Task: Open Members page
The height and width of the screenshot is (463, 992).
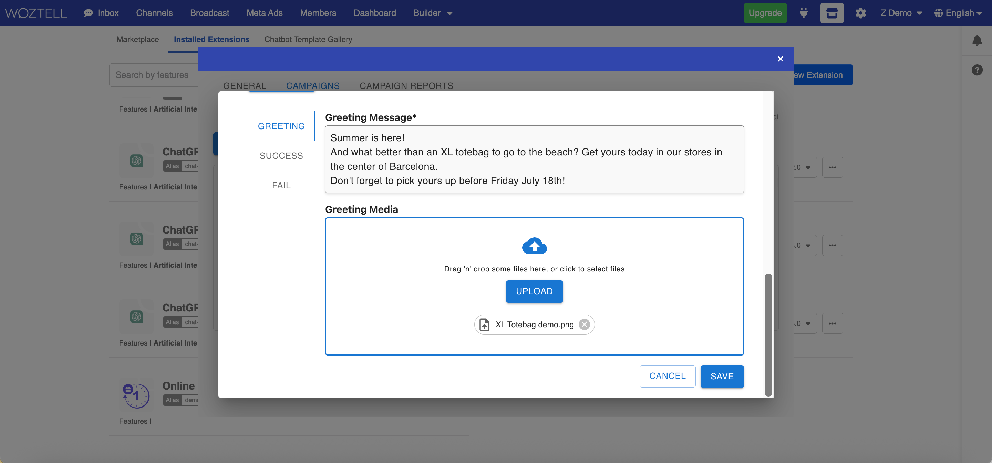Action: pyautogui.click(x=318, y=13)
